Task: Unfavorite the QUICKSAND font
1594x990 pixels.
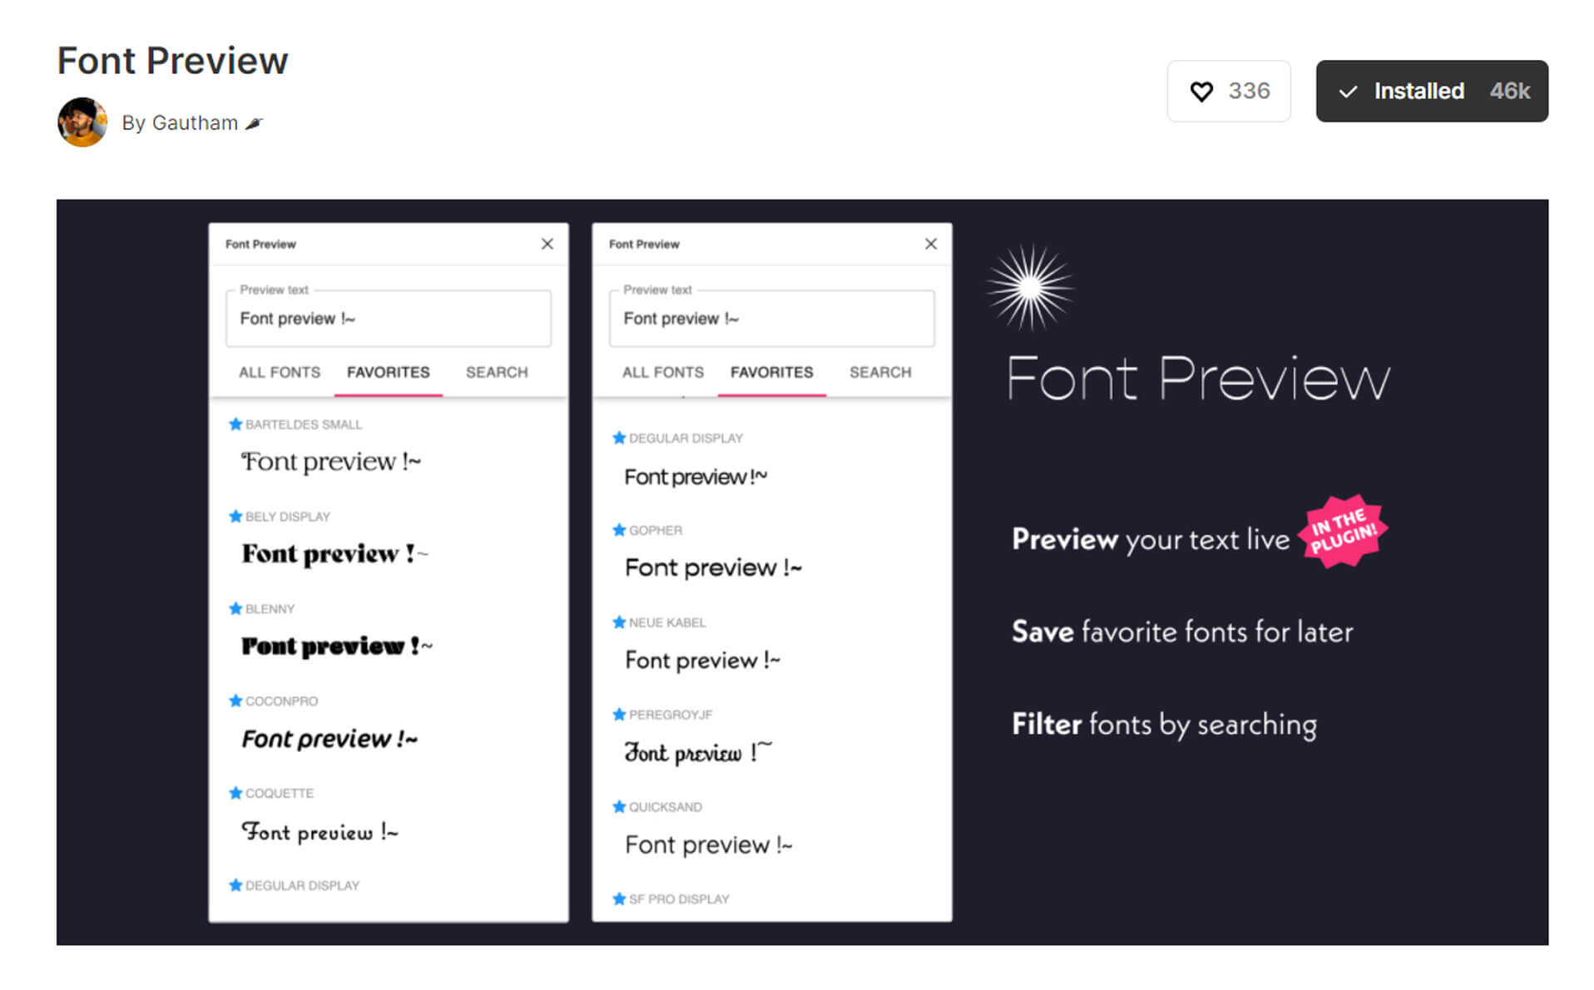Action: (618, 806)
